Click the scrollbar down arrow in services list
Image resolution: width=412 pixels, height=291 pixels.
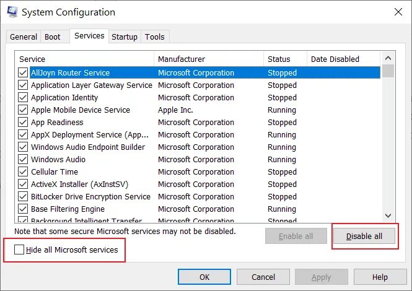(x=388, y=215)
